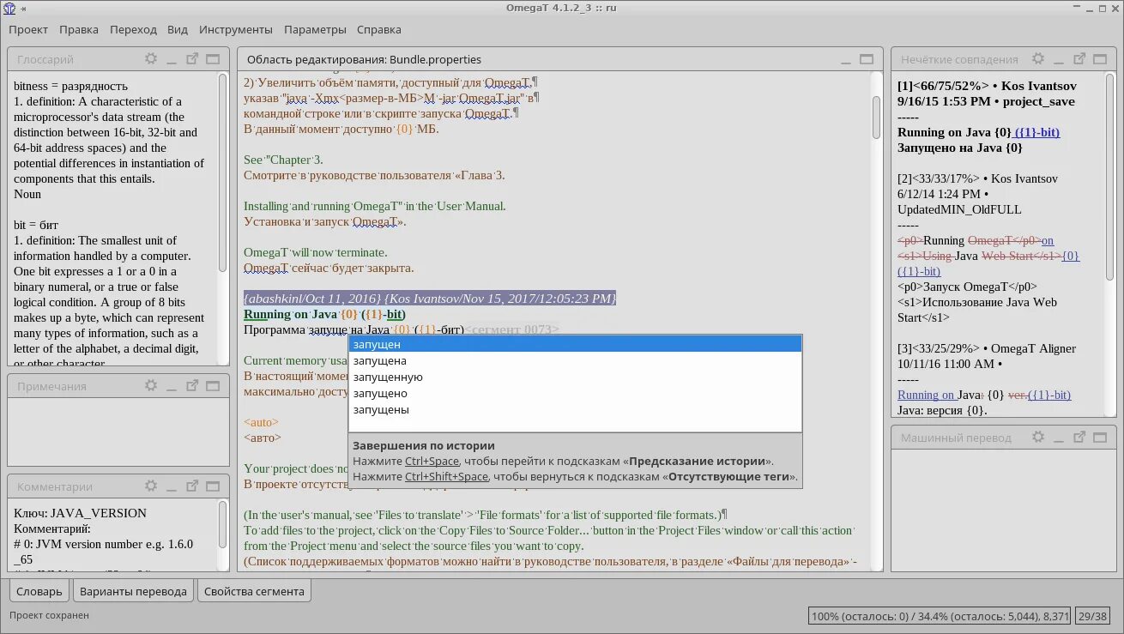Screen dimensions: 1124x634
Task: Click the «See "Chapter 3.» source segment
Action: pos(283,160)
